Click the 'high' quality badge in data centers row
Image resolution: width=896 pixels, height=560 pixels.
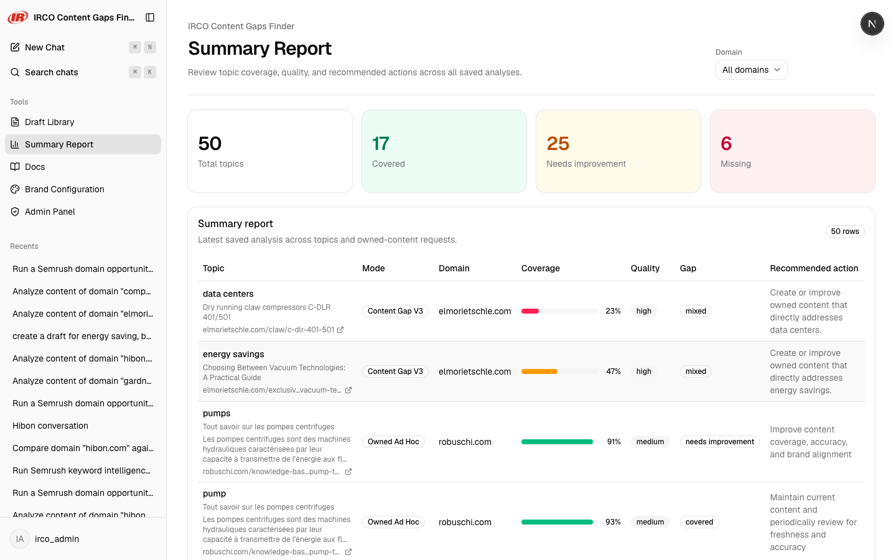pos(644,311)
